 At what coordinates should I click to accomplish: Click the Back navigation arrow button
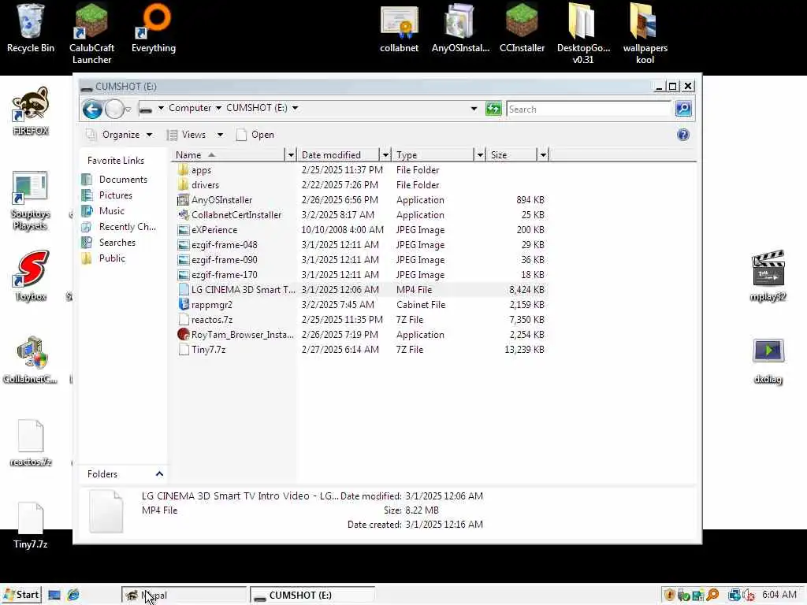pyautogui.click(x=93, y=109)
